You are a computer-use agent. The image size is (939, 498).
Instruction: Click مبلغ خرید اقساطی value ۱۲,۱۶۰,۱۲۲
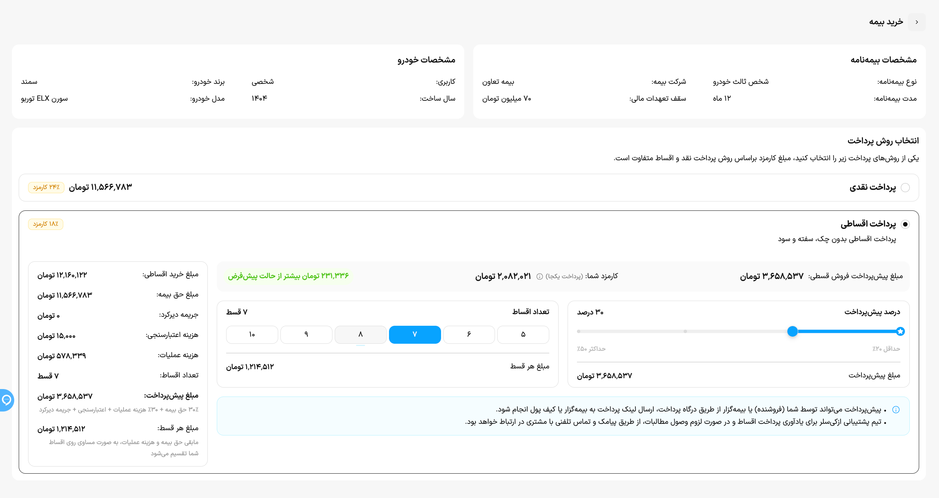pos(62,275)
